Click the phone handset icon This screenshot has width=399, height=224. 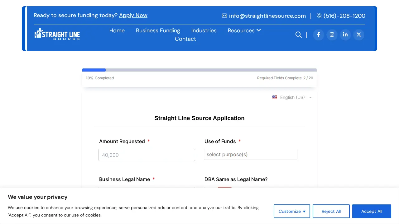[319, 16]
